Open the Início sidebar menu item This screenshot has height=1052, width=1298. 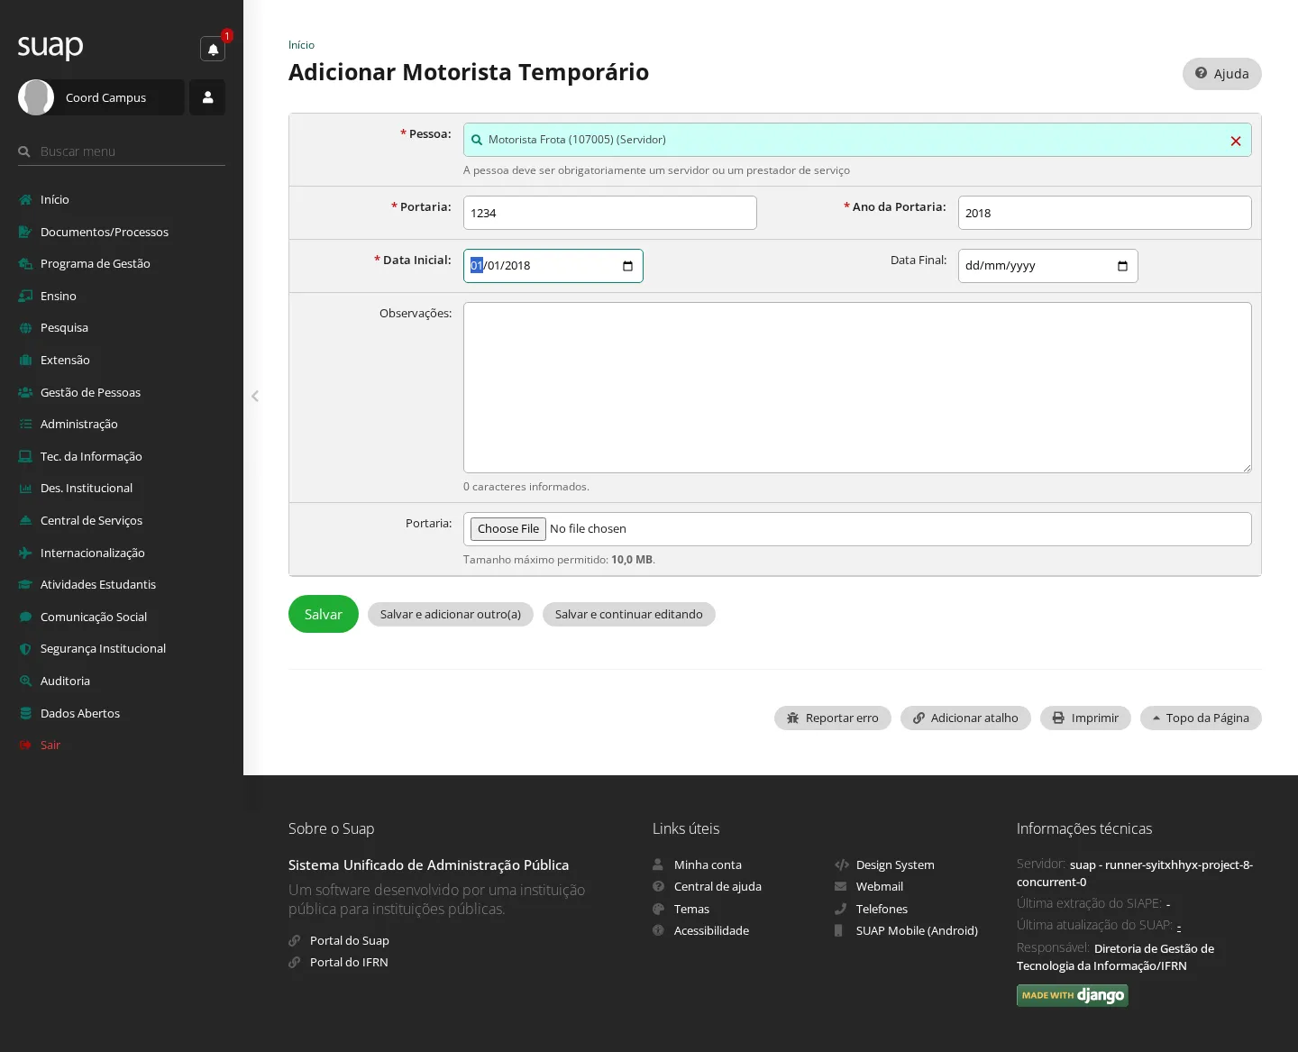tap(54, 199)
